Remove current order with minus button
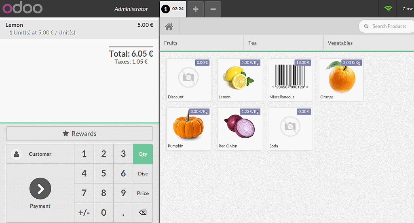The width and height of the screenshot is (414, 223). (x=213, y=9)
